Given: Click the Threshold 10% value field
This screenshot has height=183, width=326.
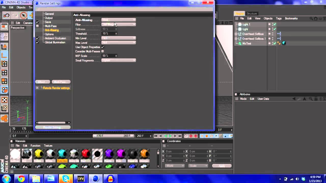Looking at the screenshot, I should pos(109,34).
